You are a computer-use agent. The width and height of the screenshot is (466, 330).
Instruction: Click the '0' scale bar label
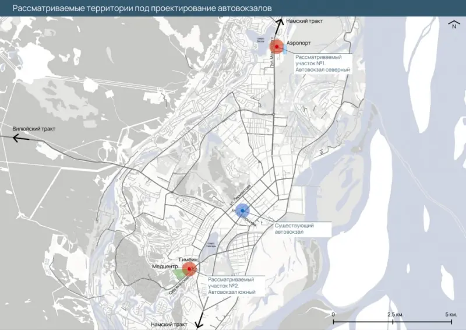click(x=333, y=314)
